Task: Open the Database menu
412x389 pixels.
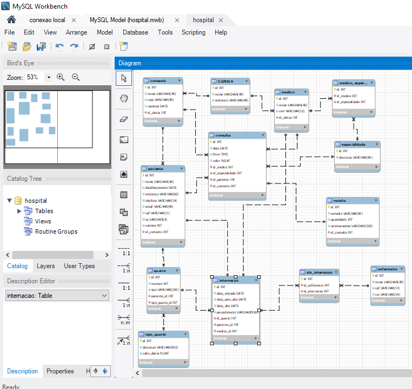Action: pyautogui.click(x=135, y=32)
